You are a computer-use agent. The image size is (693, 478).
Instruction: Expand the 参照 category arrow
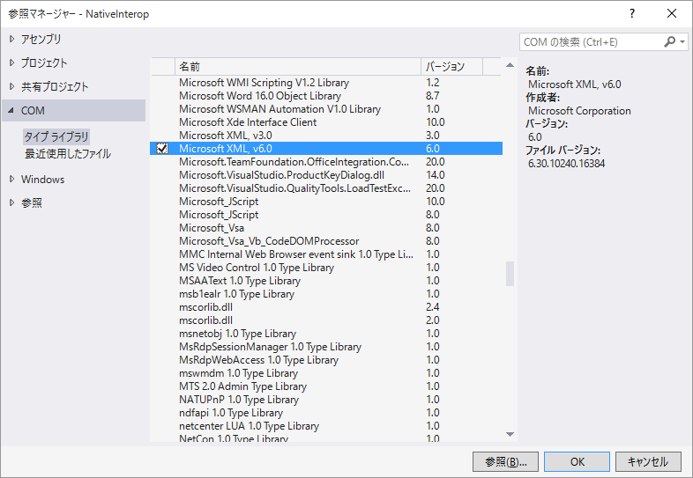click(12, 202)
